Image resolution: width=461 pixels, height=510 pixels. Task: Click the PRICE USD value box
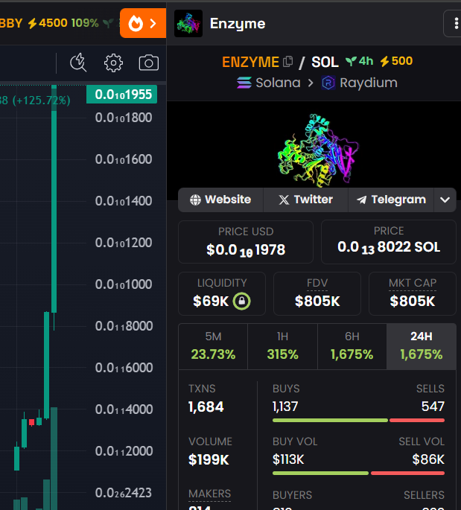[246, 242]
